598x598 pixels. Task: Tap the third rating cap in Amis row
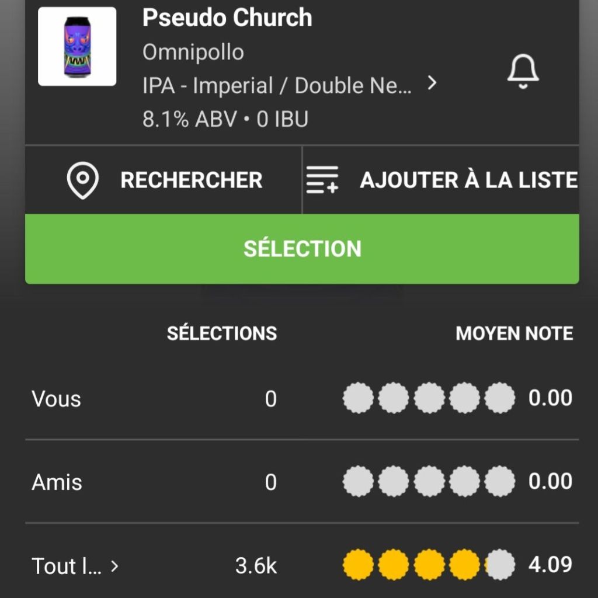point(429,482)
